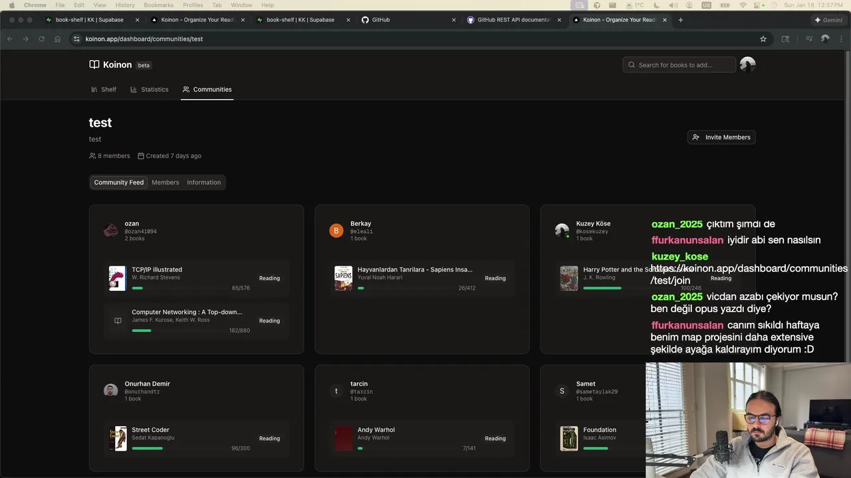This screenshot has height=478, width=851.
Task: Open the Shelf tab
Action: pos(104,90)
